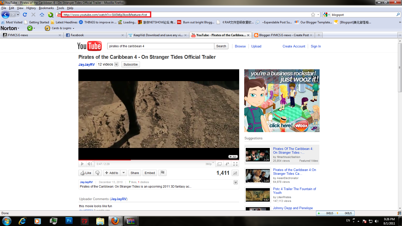
Task: Open Potc 4 Trailer Fountain of Youth thumbnail
Action: pos(258,195)
